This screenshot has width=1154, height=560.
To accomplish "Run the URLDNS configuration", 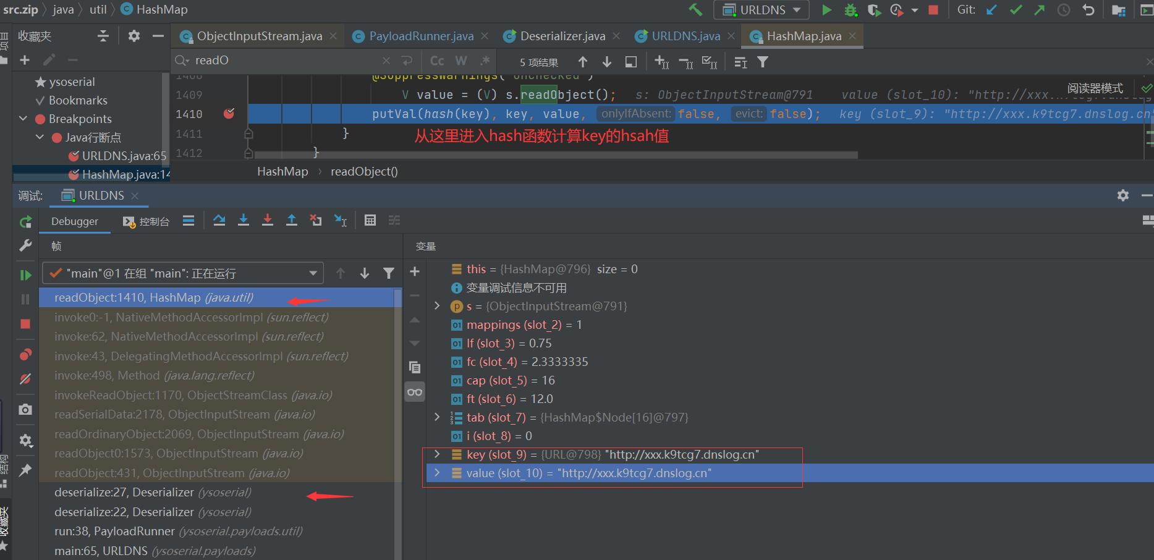I will (x=826, y=10).
